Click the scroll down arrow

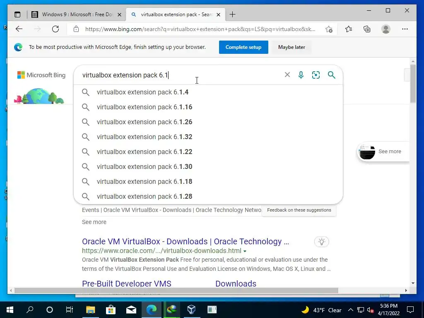[413, 283]
